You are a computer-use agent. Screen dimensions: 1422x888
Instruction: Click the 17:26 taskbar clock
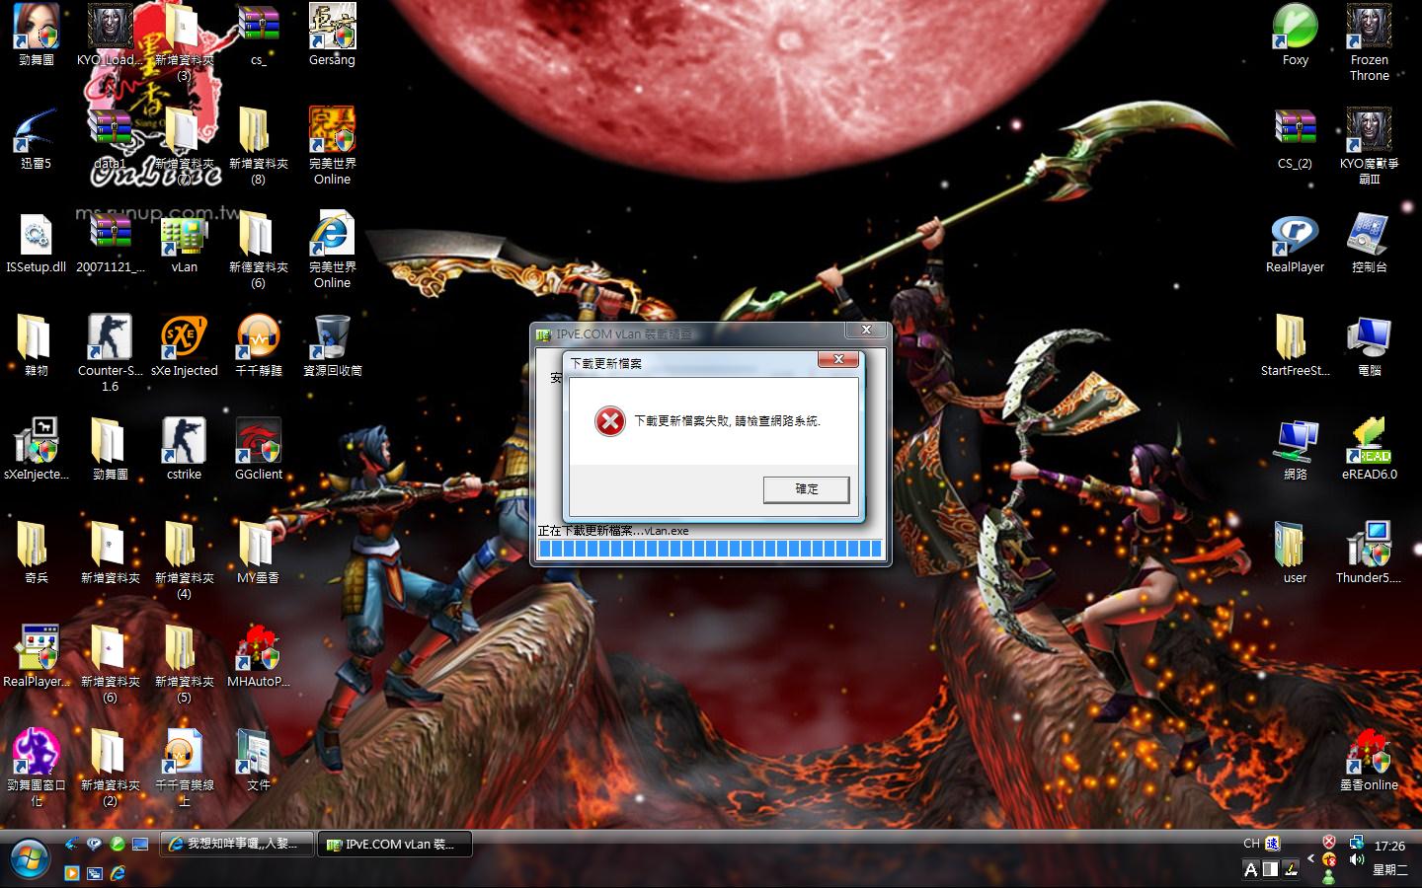(x=1389, y=846)
